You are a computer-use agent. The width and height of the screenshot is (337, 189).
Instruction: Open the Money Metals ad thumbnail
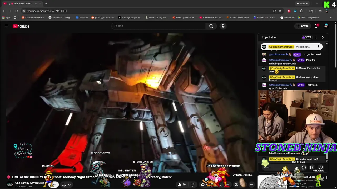point(272,182)
